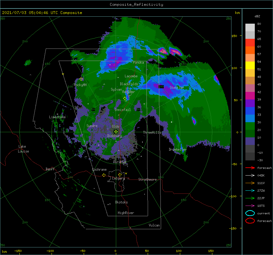Screen dimensions: 273x255
Task: Click the cyan current ellipse legend icon
Action: point(250,213)
